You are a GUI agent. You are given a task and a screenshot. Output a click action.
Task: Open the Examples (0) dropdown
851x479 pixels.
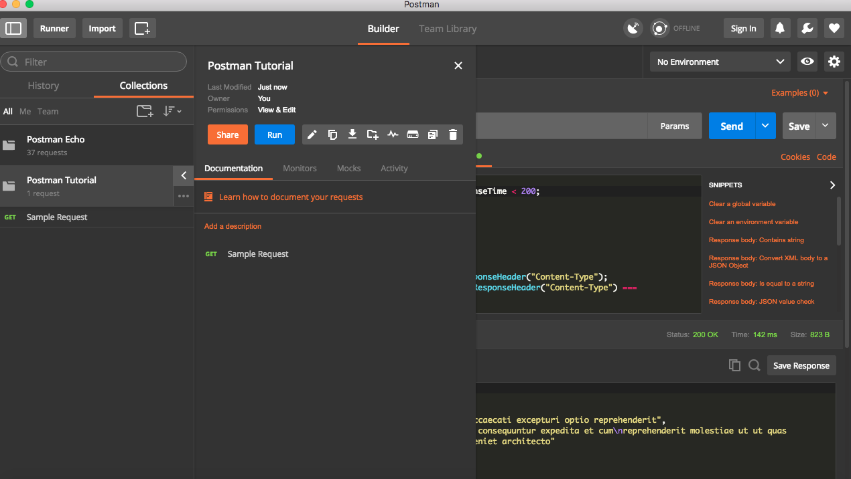pos(800,93)
